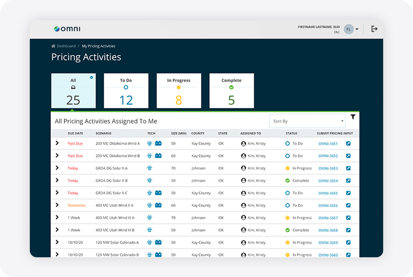Click the DUE DATE column header

pos(75,133)
